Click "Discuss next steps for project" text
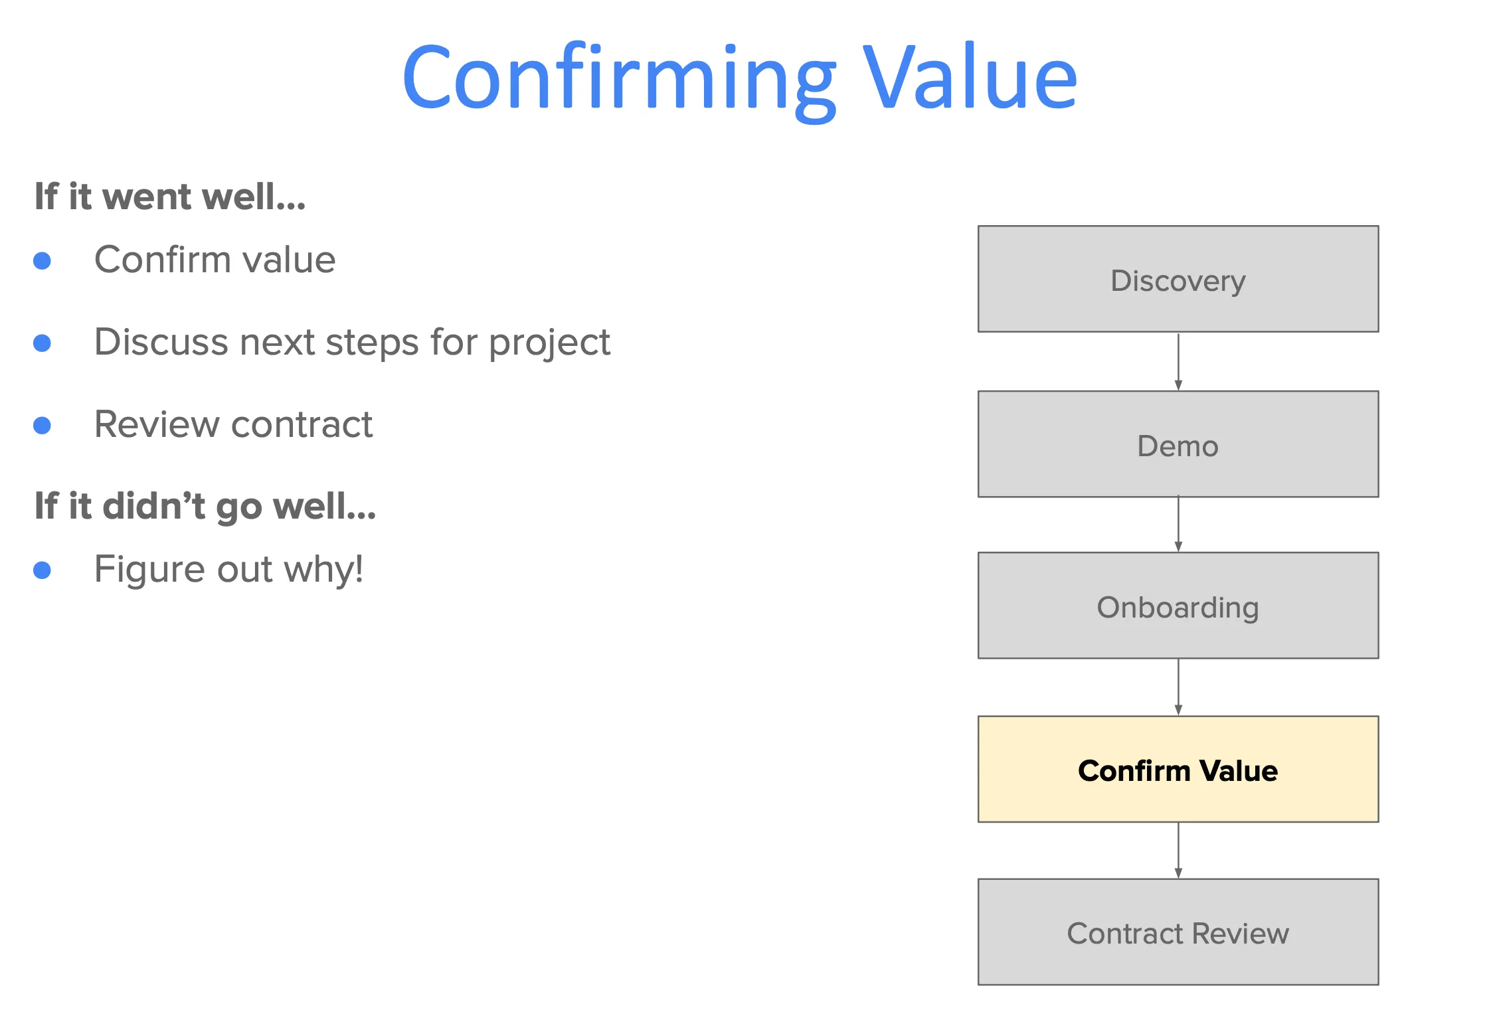1489x1012 pixels. [352, 342]
